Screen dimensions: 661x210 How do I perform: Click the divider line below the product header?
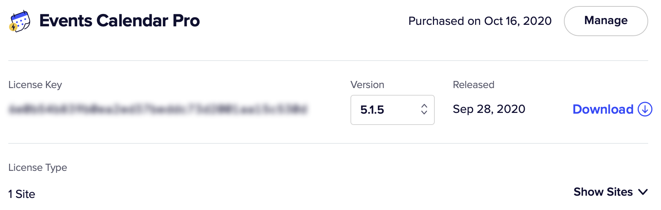click(x=328, y=61)
